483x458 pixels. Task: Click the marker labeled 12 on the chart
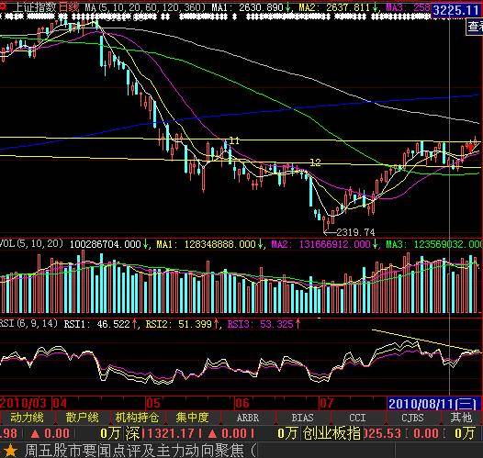[315, 162]
